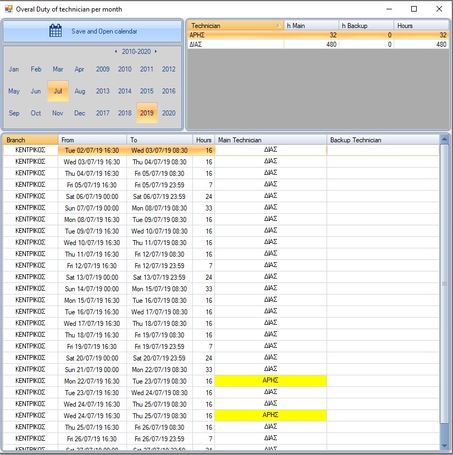Go to previous decade with left arrow
The width and height of the screenshot is (453, 455).
(115, 52)
